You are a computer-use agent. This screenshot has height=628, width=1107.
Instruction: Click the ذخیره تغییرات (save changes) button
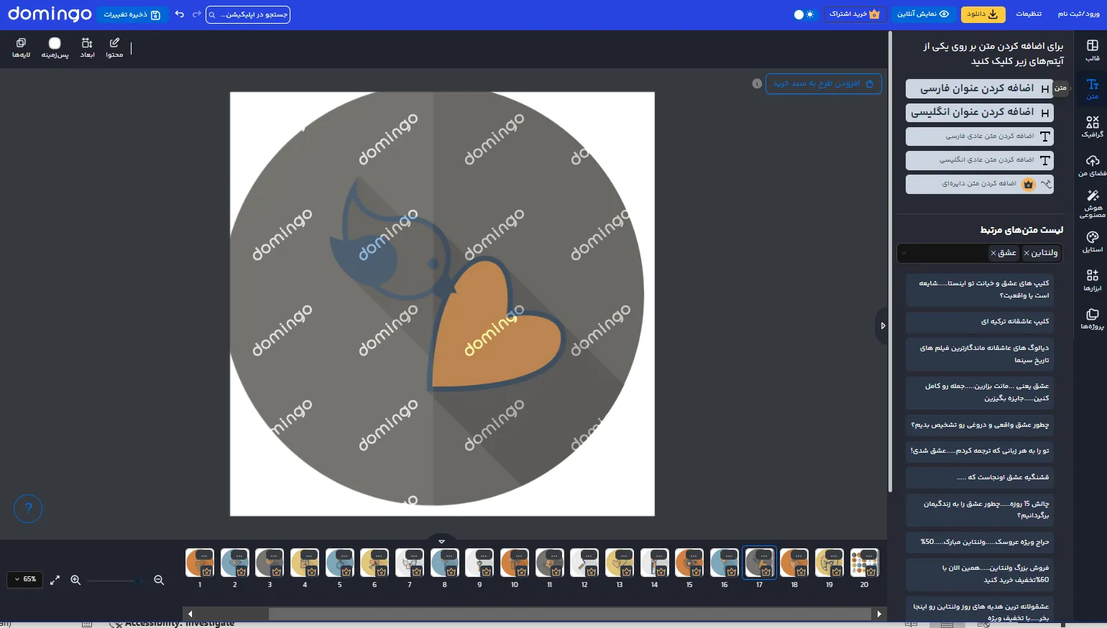tap(132, 14)
